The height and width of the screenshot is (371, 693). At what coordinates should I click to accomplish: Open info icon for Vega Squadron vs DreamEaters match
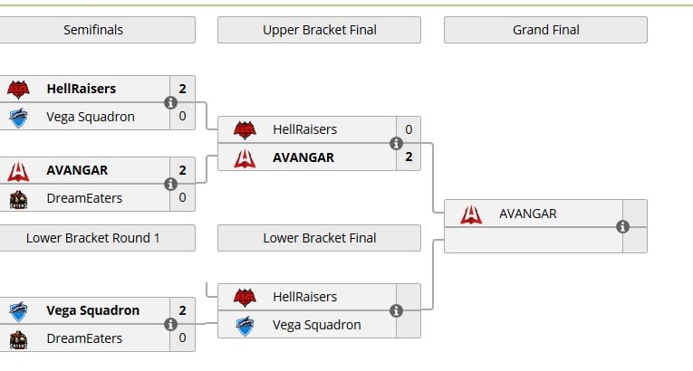click(x=170, y=324)
